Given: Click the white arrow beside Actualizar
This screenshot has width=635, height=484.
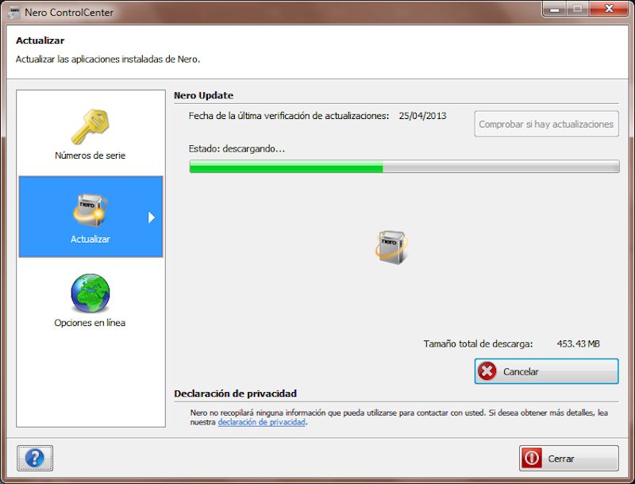Looking at the screenshot, I should (x=151, y=217).
